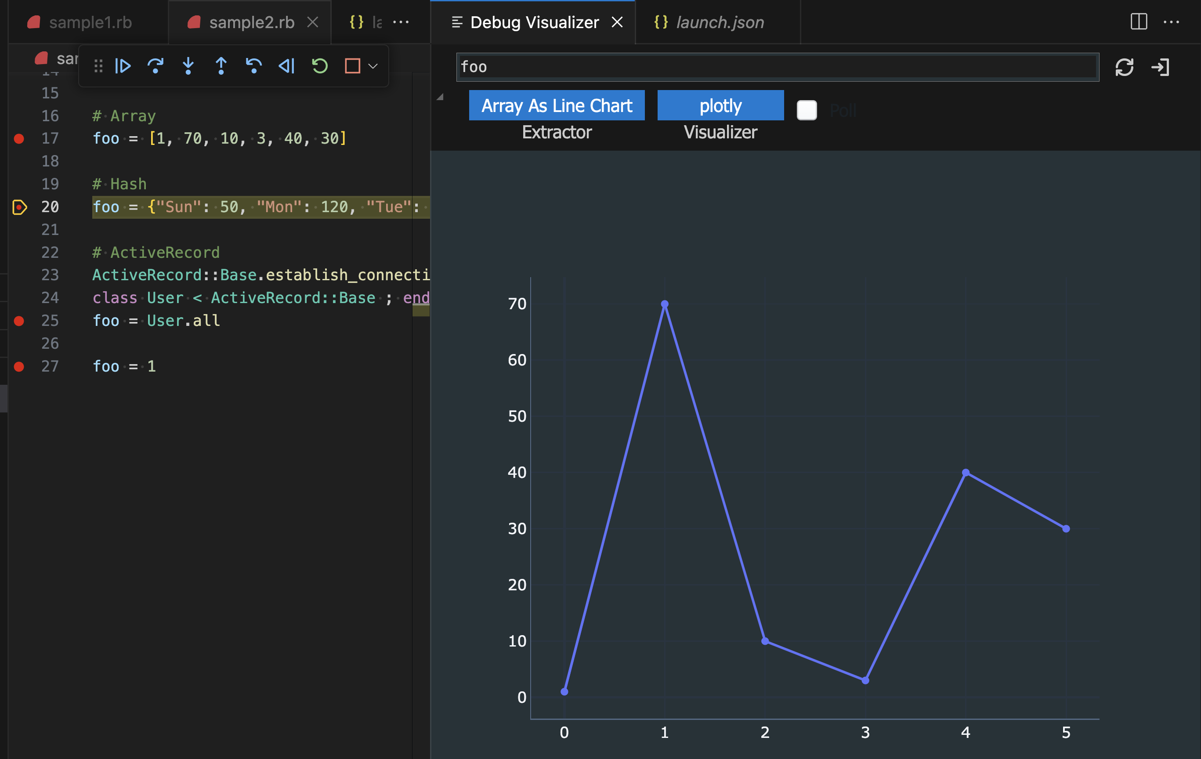The image size is (1201, 759).
Task: Click the split editor icon
Action: click(x=1139, y=22)
